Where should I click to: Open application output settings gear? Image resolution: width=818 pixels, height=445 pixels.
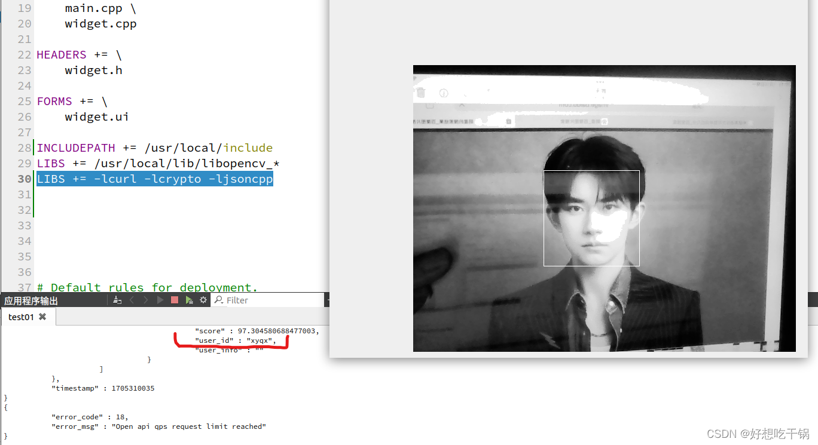(x=203, y=300)
